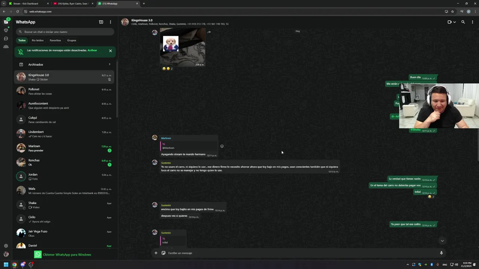The width and height of the screenshot is (479, 269).
Task: Click Marlown sender name in chat
Action: [x=166, y=138]
